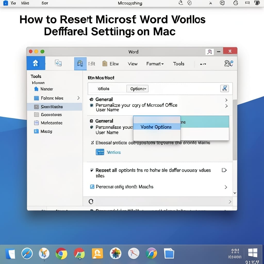
Task: Click the folder icon beside Goorotores
Action: pyautogui.click(x=36, y=115)
